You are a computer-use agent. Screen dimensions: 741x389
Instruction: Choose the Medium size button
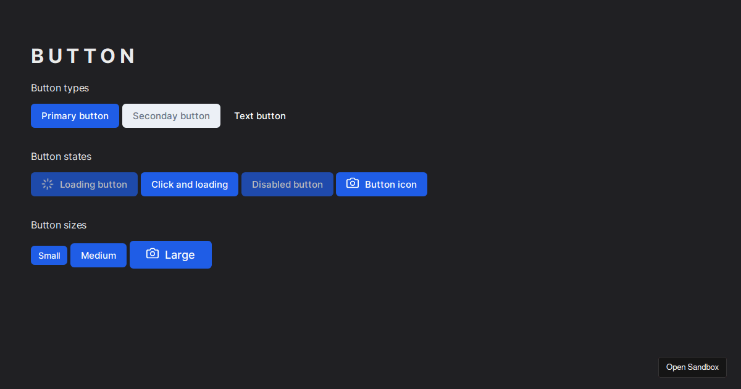point(98,256)
